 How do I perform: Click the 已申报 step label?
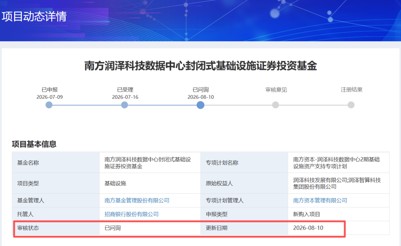[50, 90]
